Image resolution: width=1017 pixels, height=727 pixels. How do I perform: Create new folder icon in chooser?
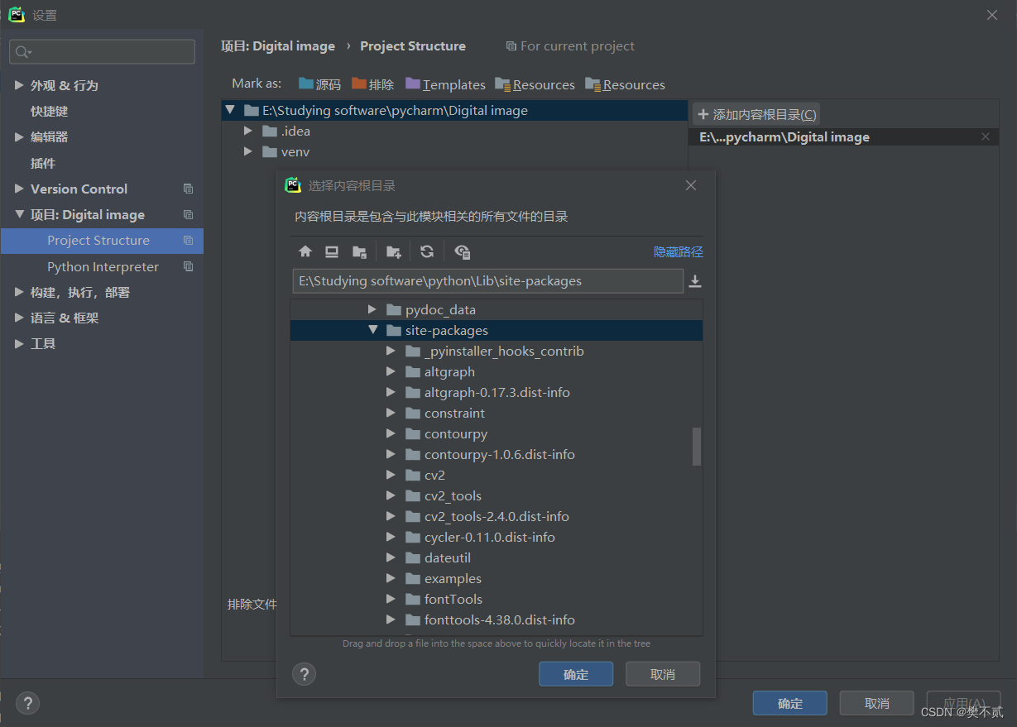pos(394,251)
